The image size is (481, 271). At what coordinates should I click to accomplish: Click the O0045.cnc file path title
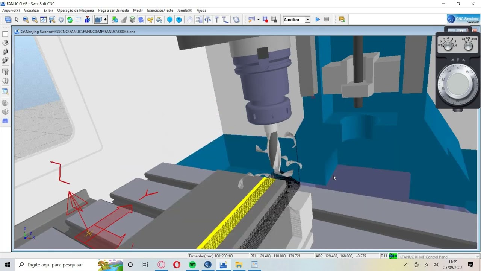coord(78,32)
